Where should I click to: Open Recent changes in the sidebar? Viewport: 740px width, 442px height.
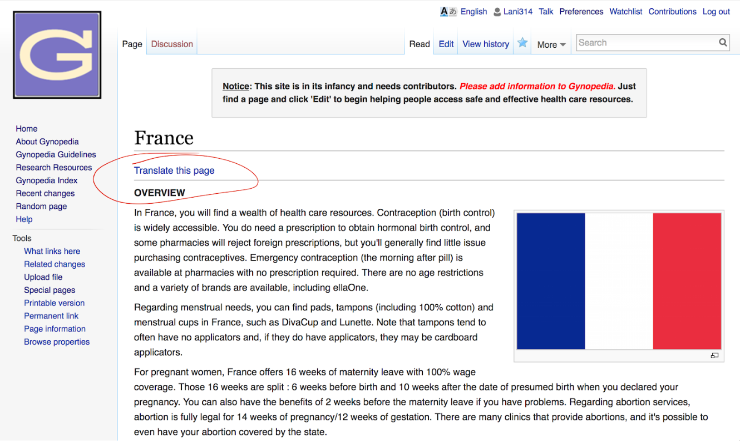click(45, 193)
